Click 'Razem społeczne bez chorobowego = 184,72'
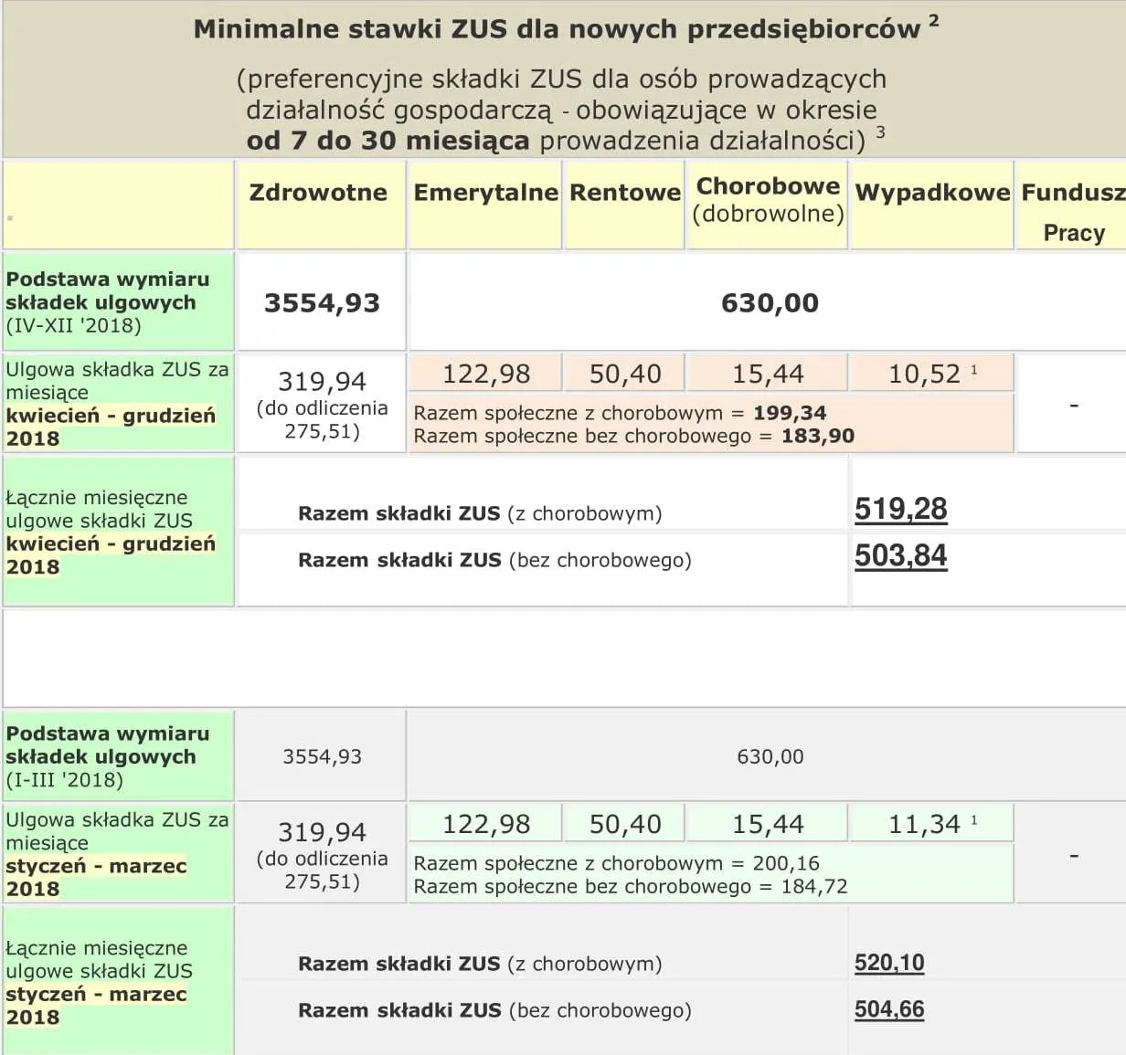Image resolution: width=1126 pixels, height=1055 pixels. pos(631,886)
